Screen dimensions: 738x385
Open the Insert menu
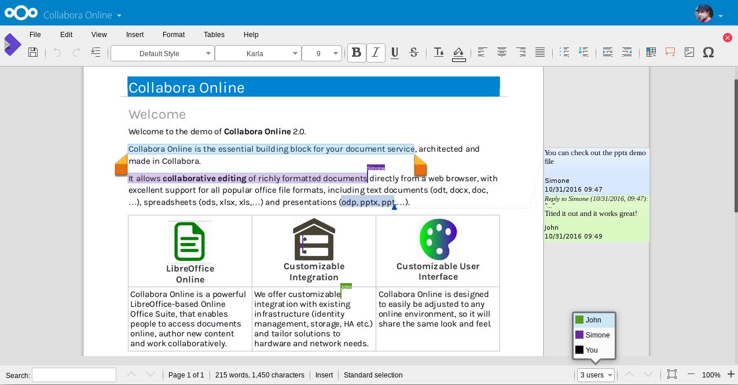pos(135,35)
